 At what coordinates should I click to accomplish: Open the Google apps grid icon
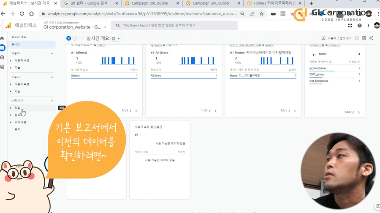[x=350, y=25]
